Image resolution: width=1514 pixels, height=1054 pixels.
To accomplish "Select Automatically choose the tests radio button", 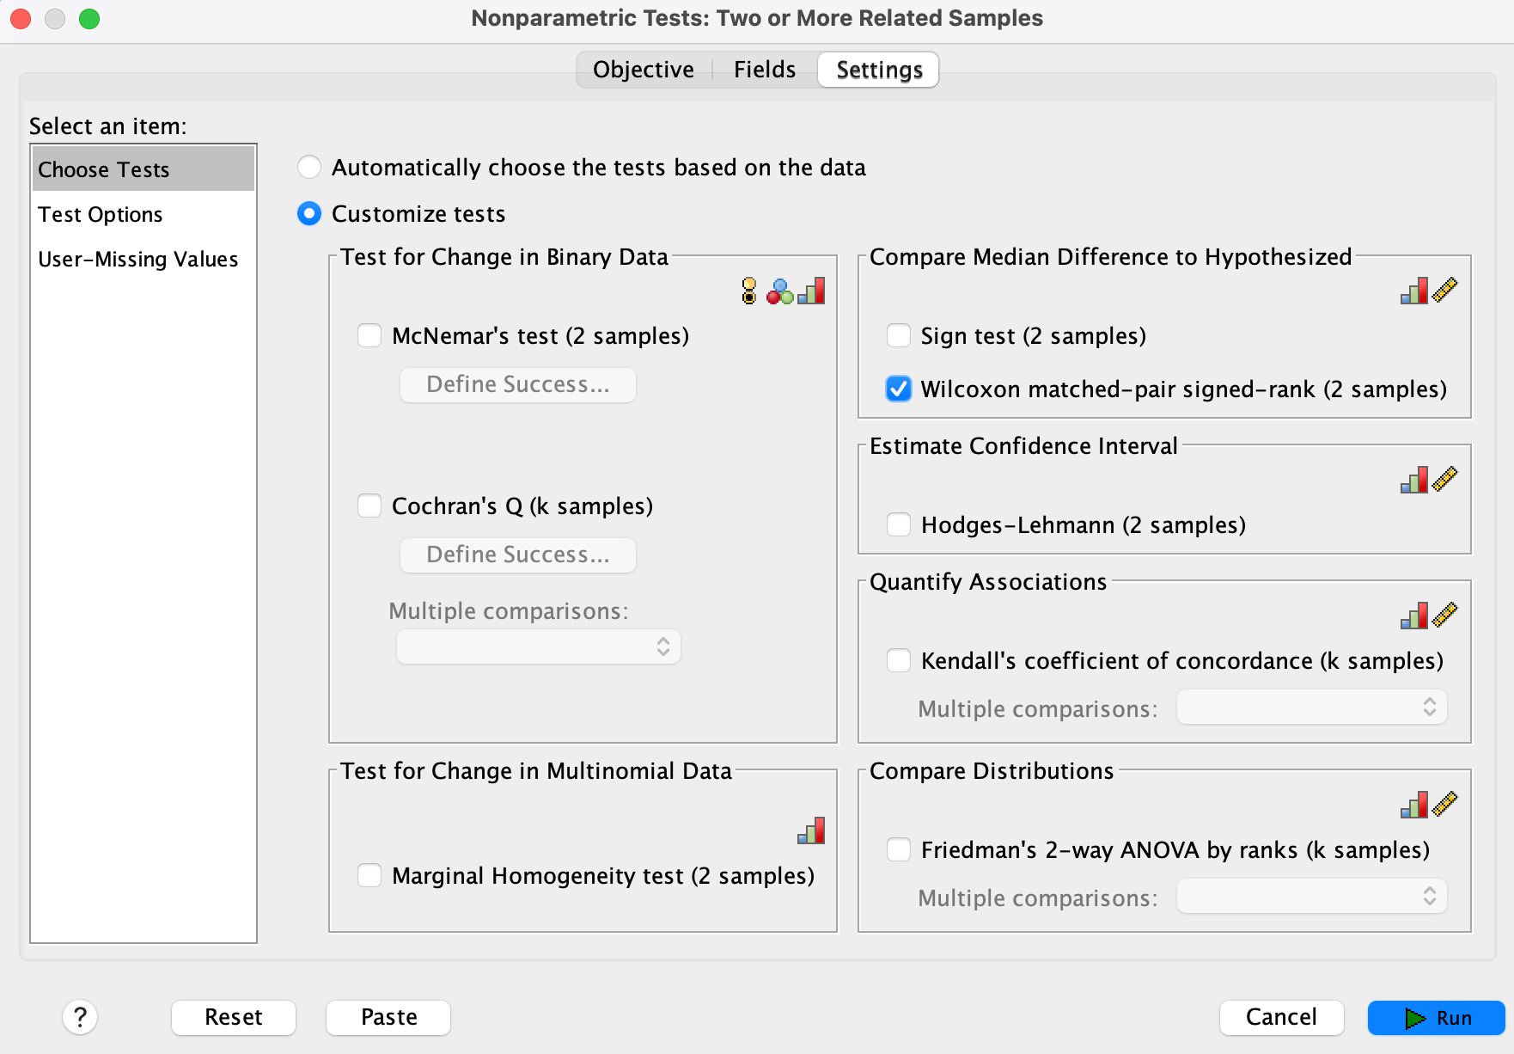I will point(309,167).
